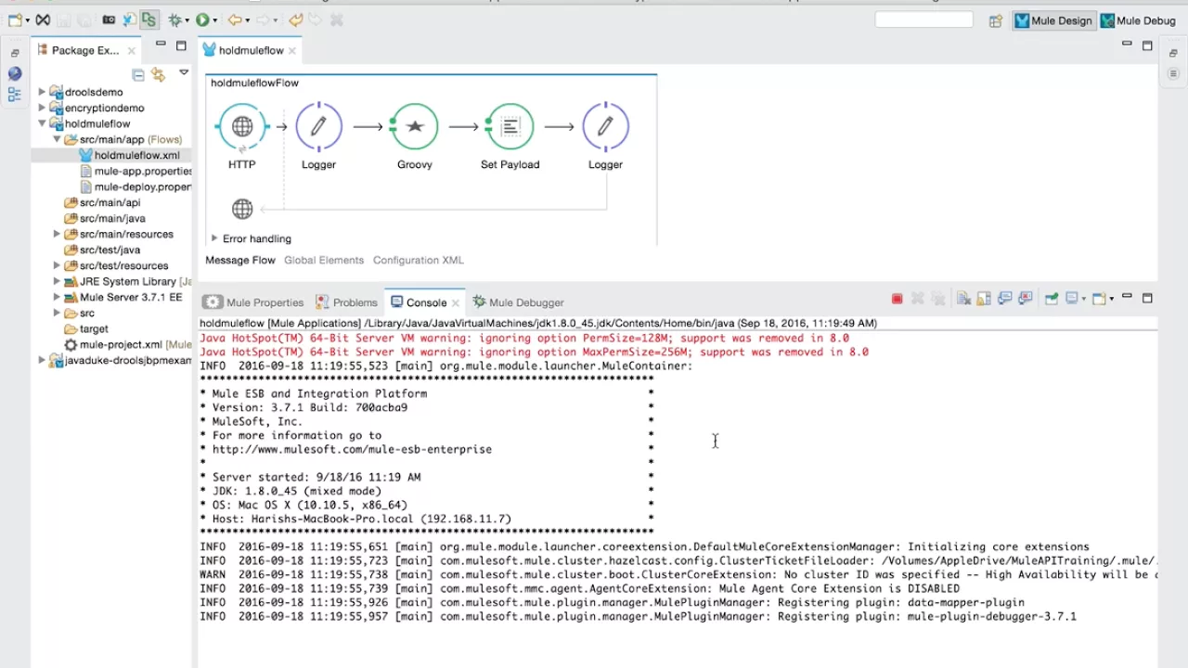Viewport: 1188px width, 668px height.
Task: Expand the javaduke-droolsjbpmexample project
Action: 42,360
